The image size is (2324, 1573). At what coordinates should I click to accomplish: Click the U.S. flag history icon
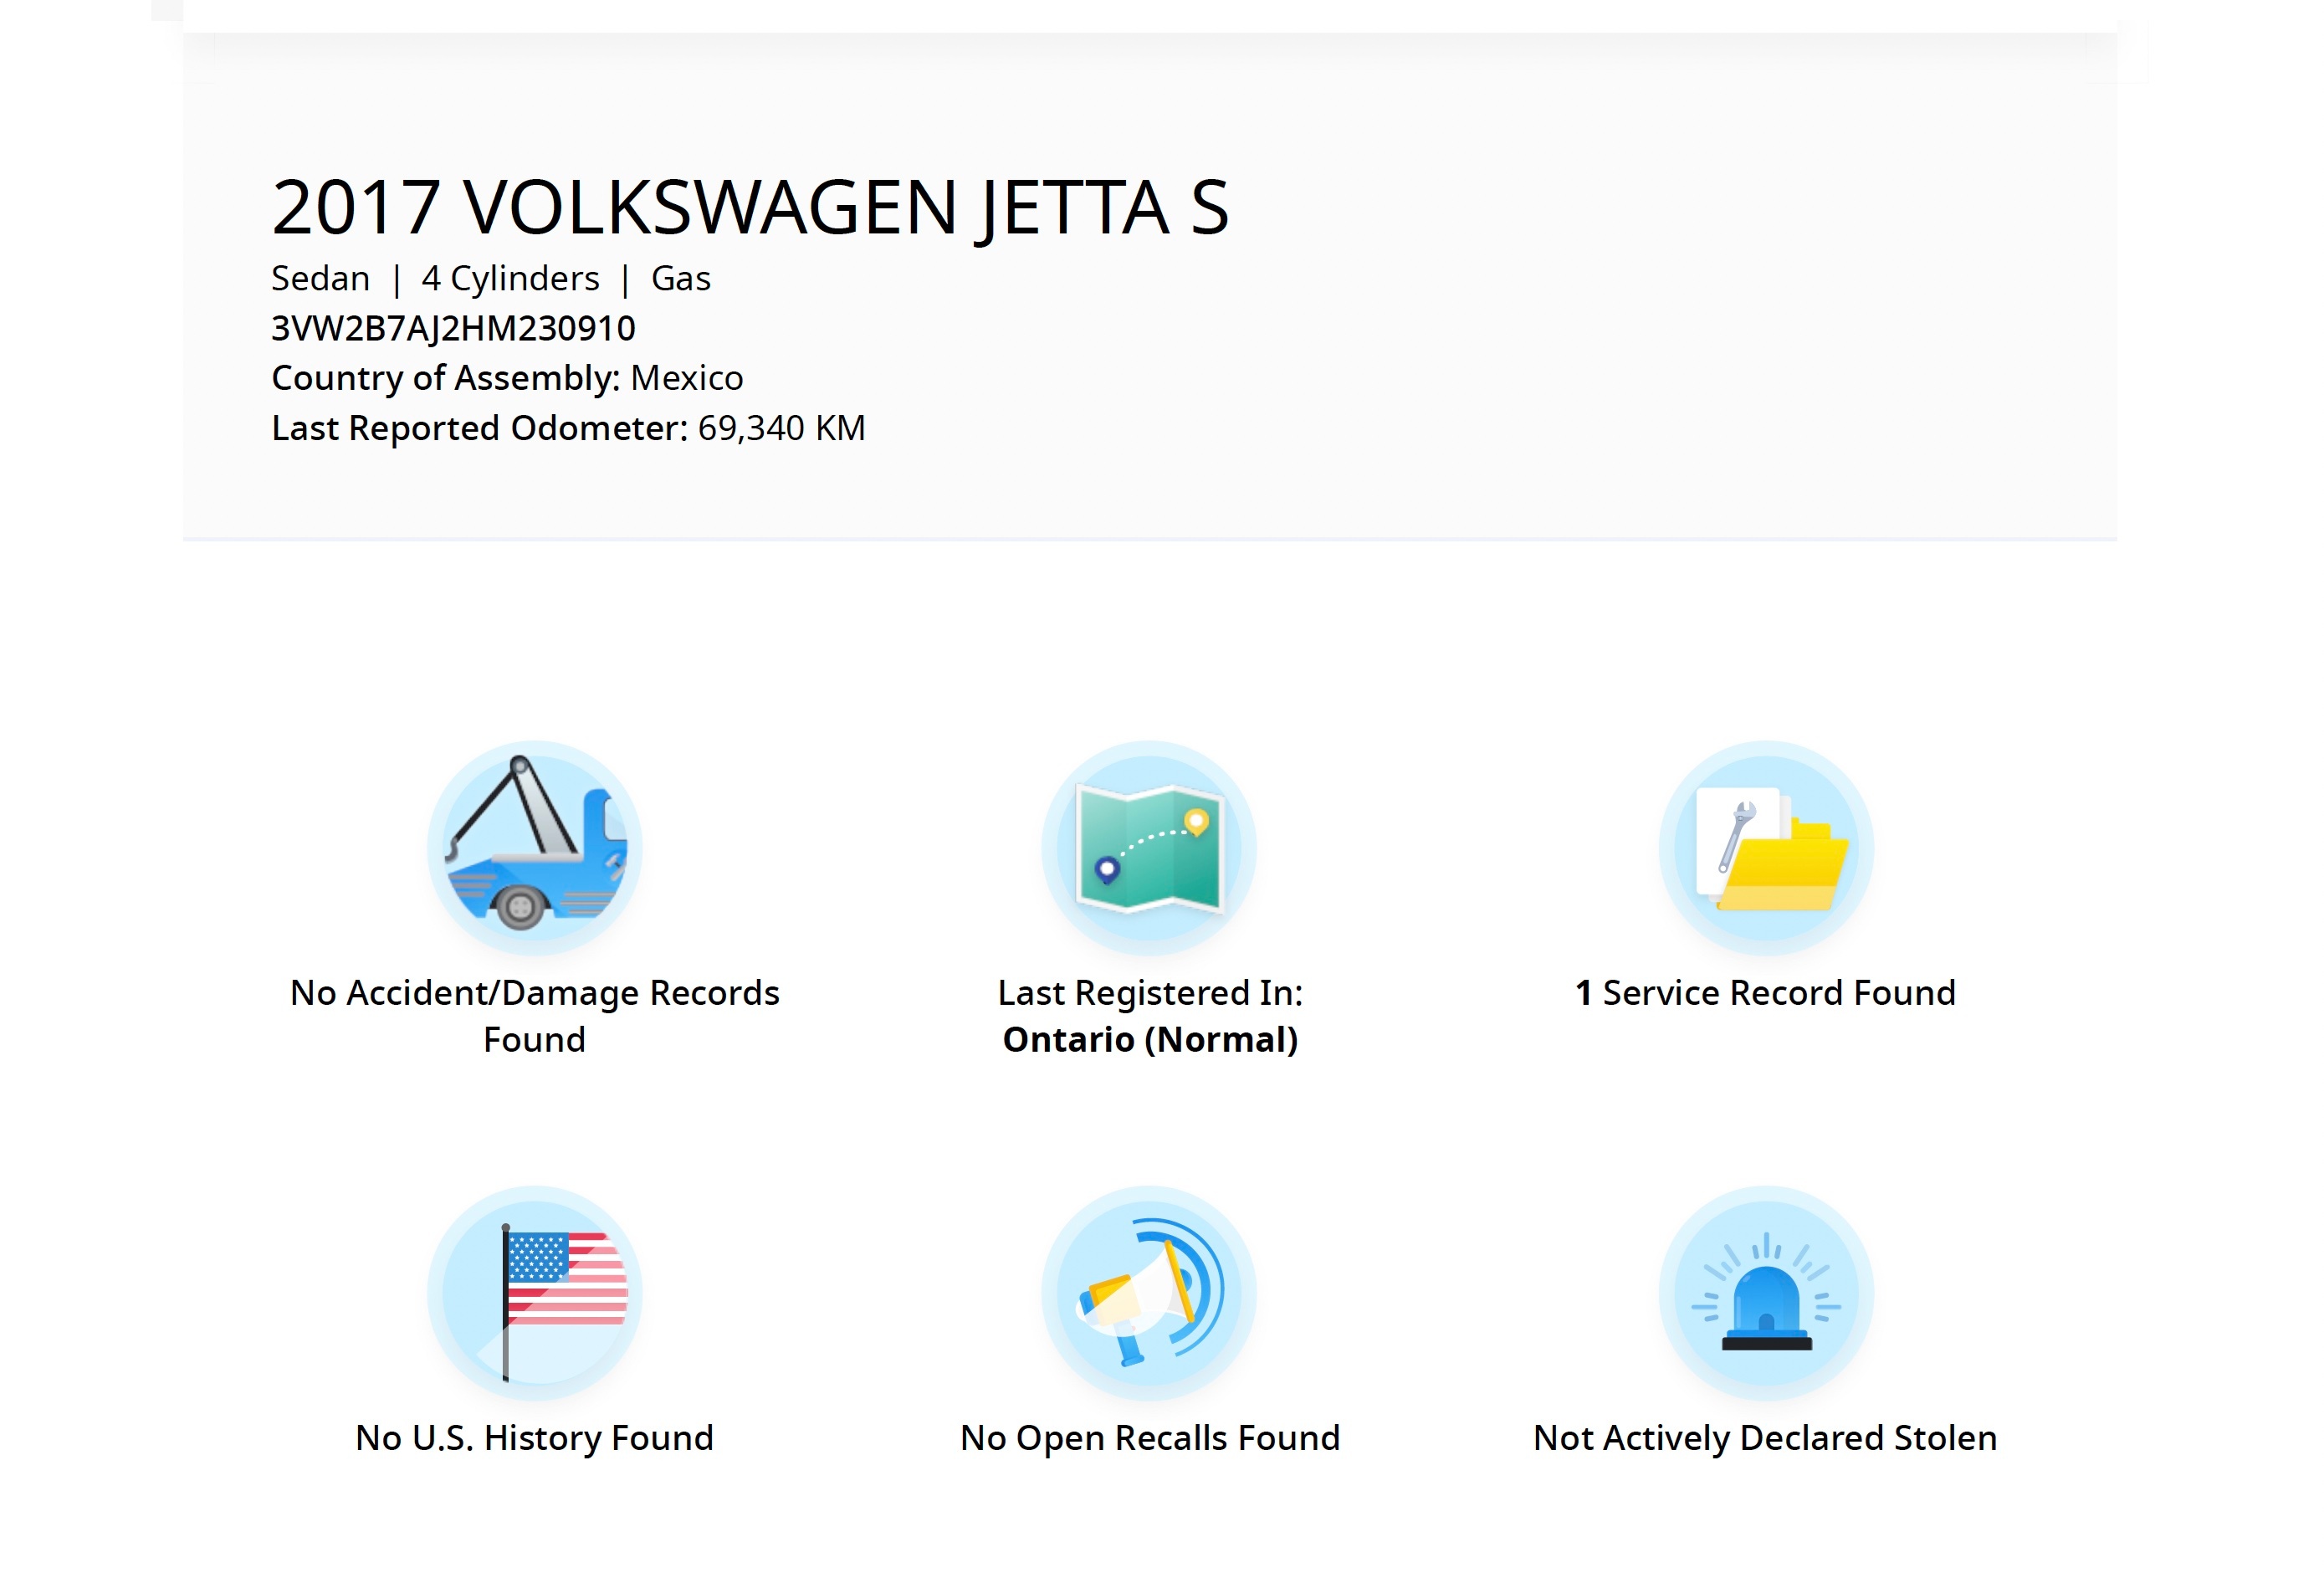pyautogui.click(x=534, y=1292)
